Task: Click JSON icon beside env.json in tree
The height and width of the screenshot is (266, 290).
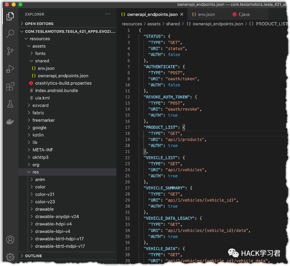Action: click(x=34, y=68)
